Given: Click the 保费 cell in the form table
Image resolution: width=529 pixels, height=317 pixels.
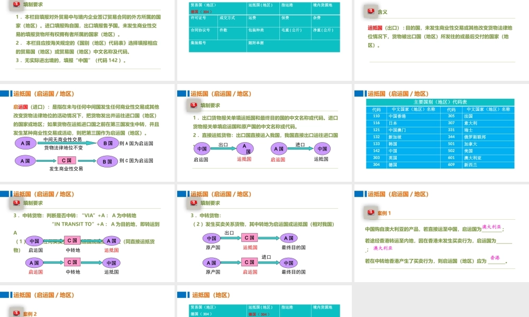Looking at the screenshot, I should [x=295, y=21].
